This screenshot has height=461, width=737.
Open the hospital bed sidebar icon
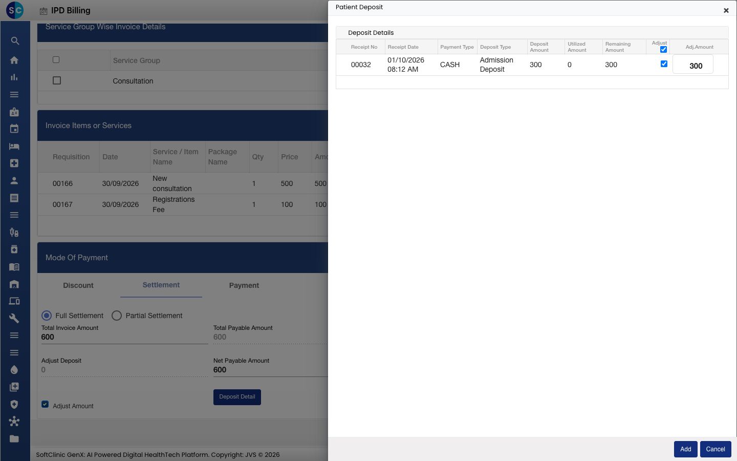coord(14,146)
